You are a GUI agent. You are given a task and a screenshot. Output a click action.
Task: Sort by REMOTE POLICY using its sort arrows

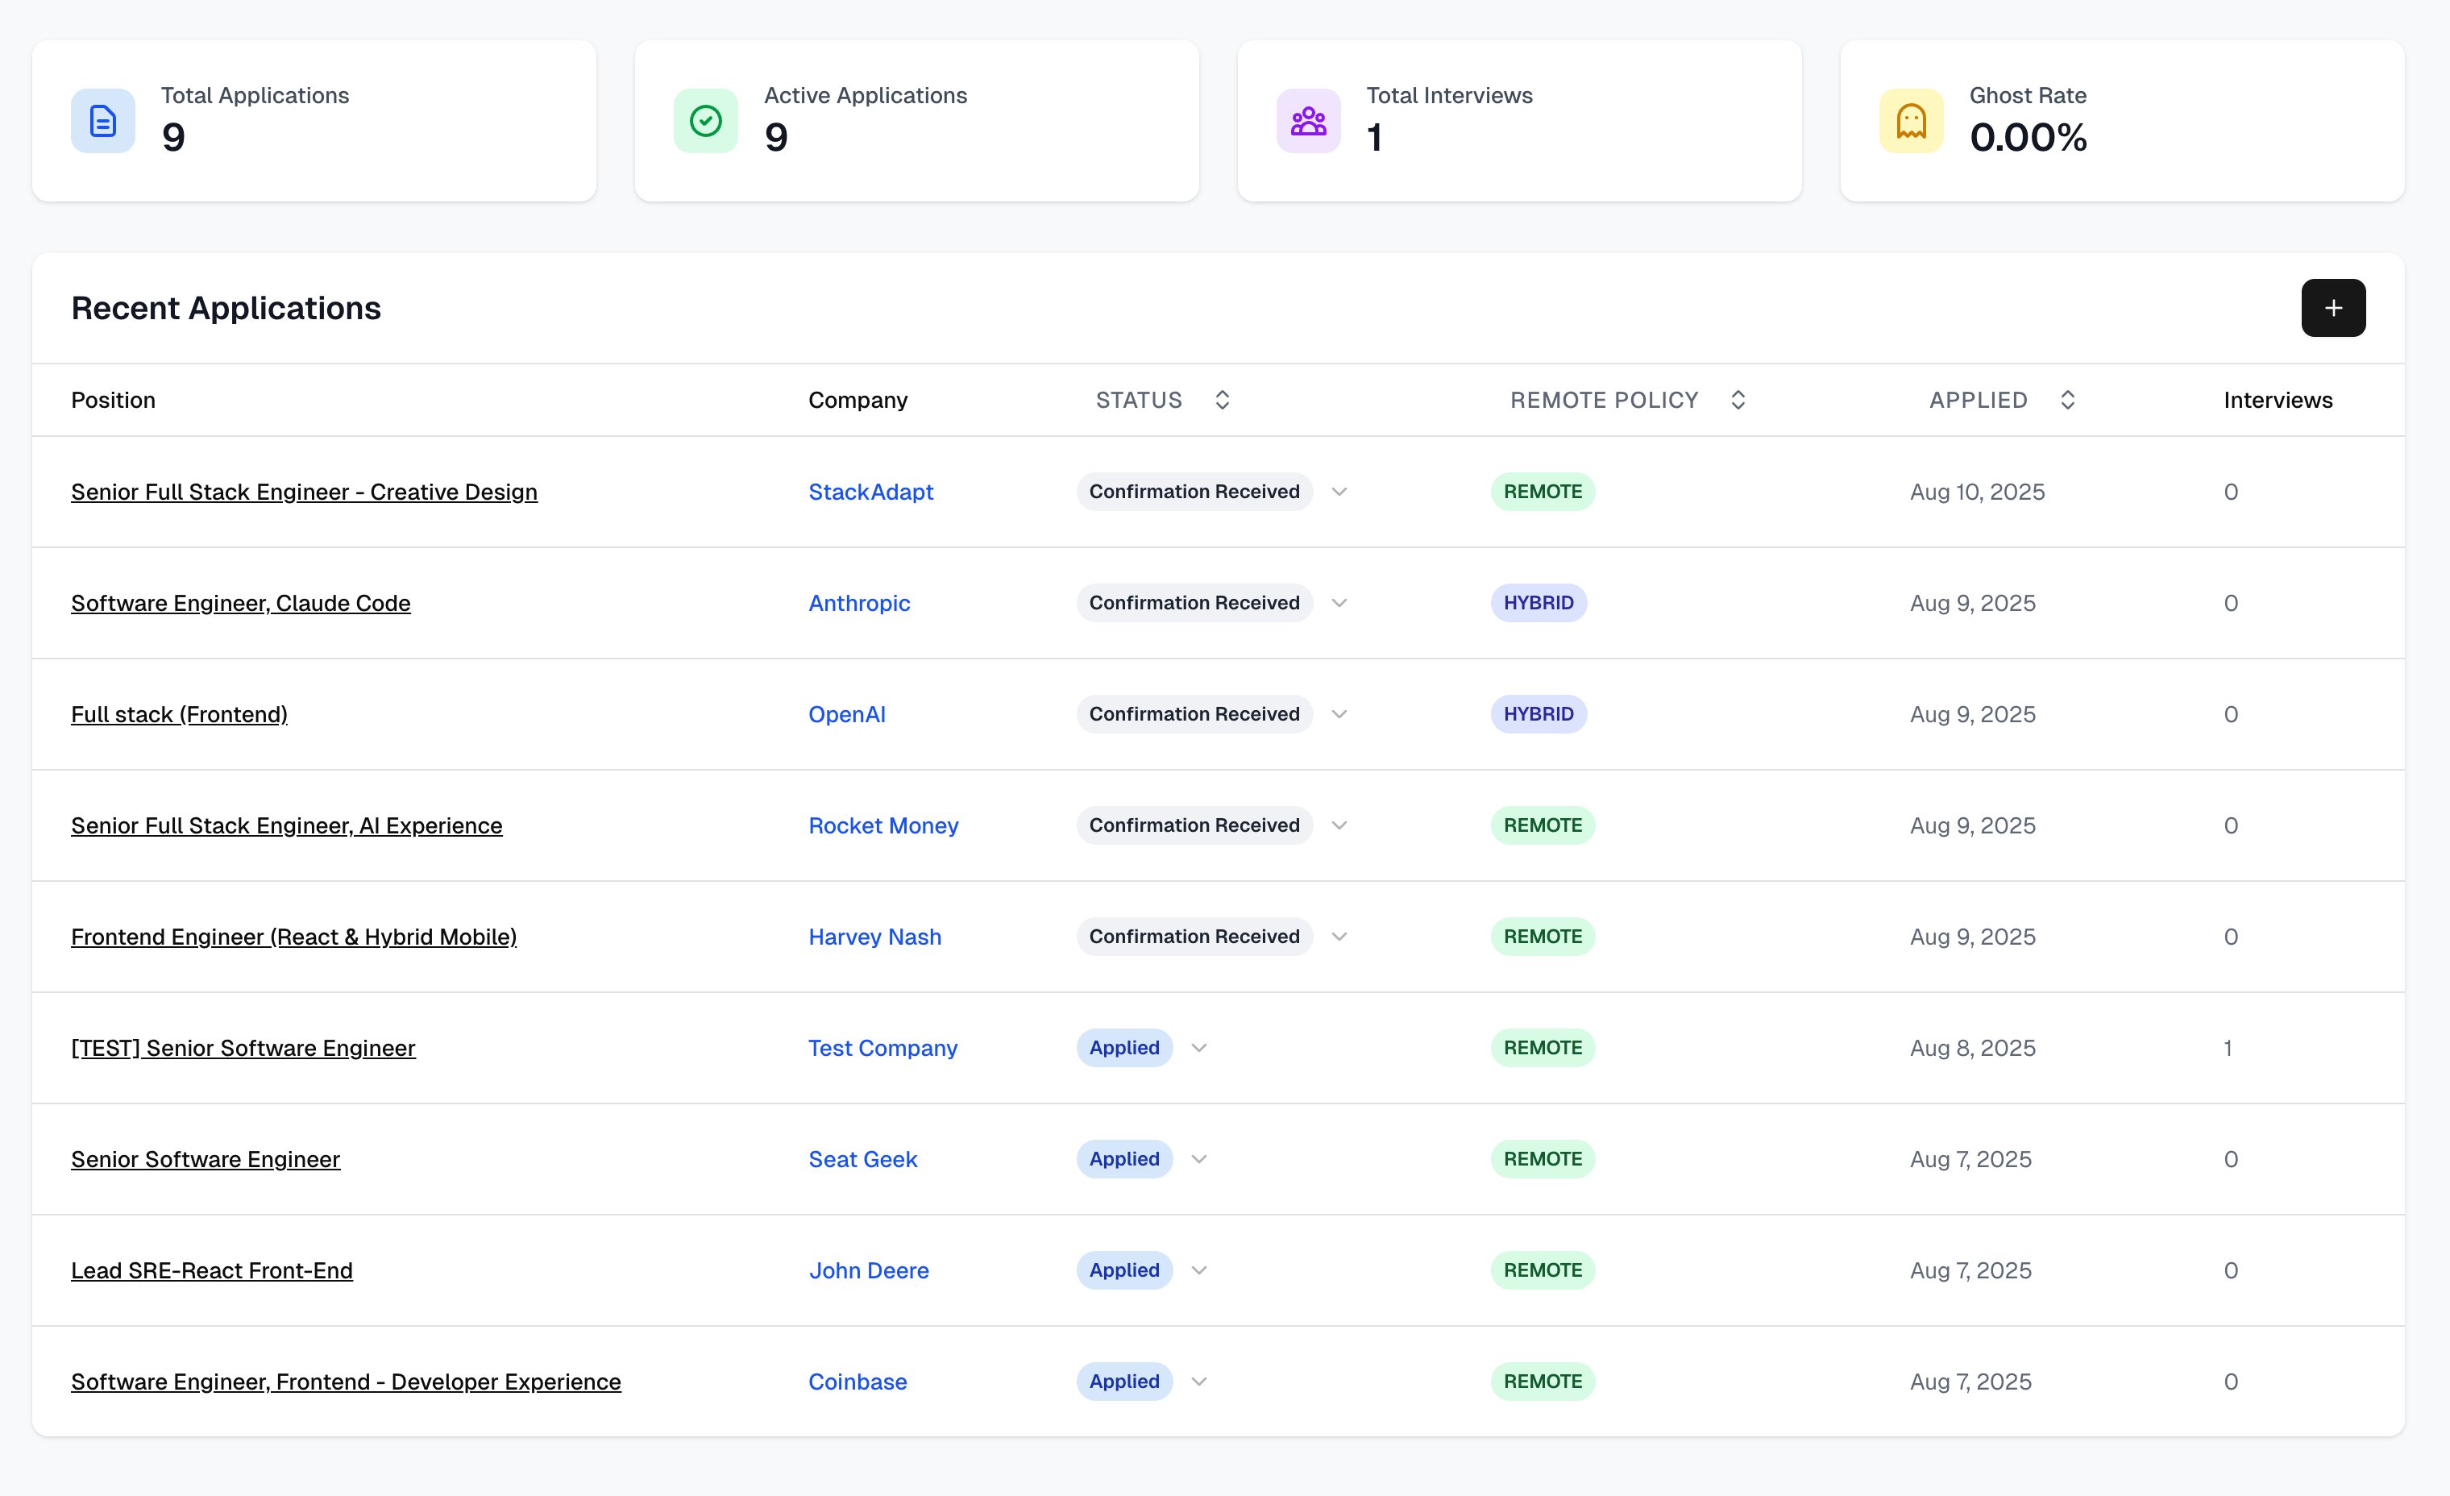[x=1738, y=399]
